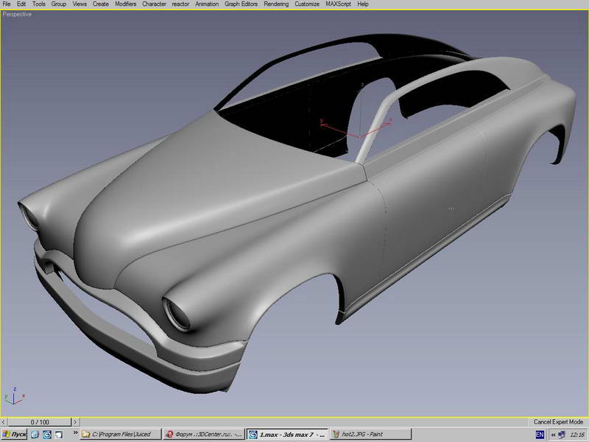Launch 3ds max from the Quick Launch icon
The width and height of the screenshot is (589, 442).
click(x=47, y=435)
